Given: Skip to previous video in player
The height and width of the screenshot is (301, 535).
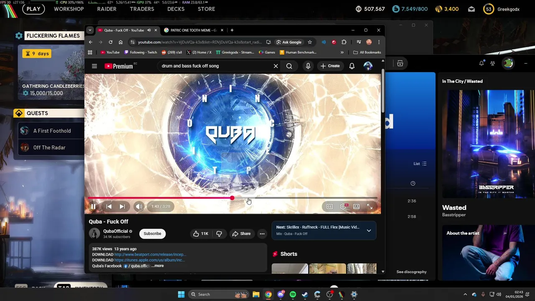Looking at the screenshot, I should tap(109, 207).
